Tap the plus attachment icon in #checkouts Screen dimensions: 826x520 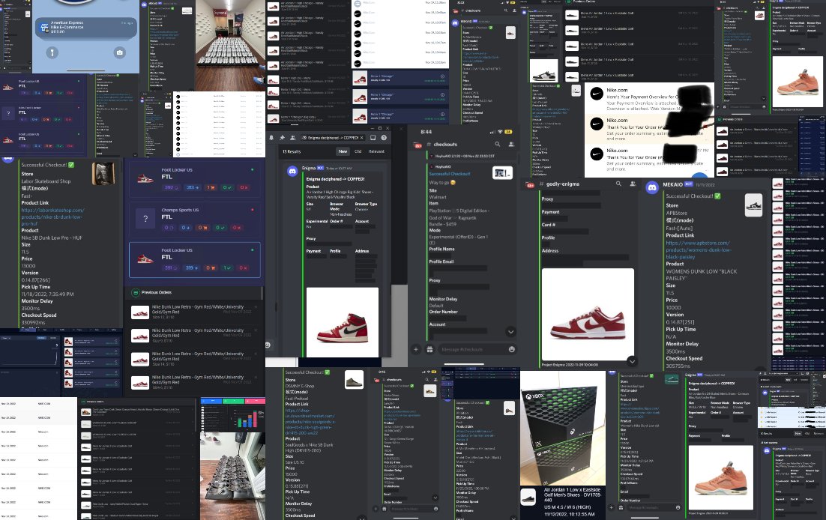(416, 349)
